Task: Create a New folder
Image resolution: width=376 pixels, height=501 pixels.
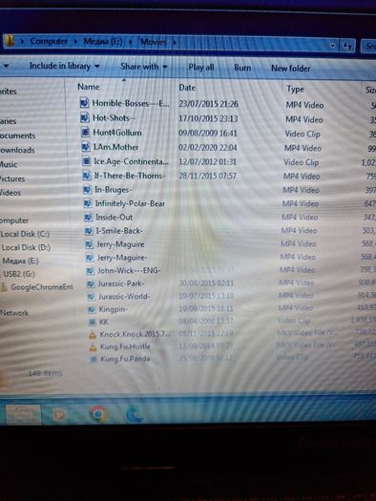Action: 291,69
